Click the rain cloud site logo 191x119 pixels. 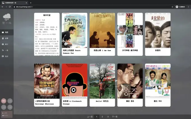tap(7, 17)
